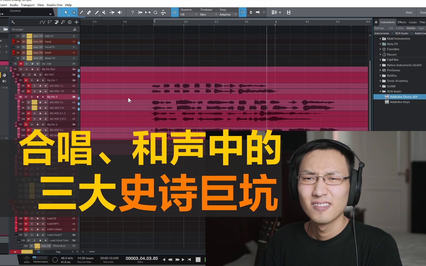
Task: Expand the Native Instruments GmbH folder
Action: pyautogui.click(x=380, y=65)
